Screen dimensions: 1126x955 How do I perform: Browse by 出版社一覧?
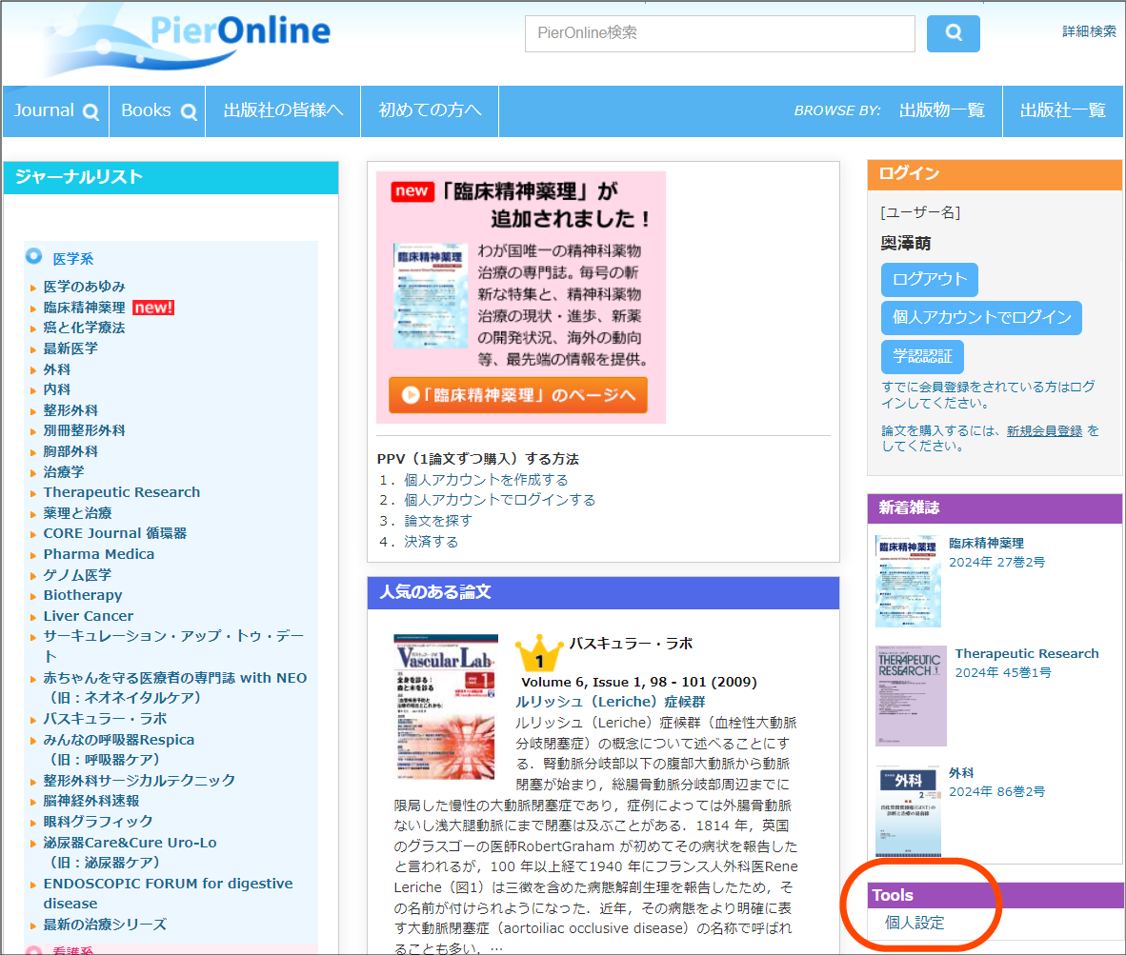(1063, 110)
